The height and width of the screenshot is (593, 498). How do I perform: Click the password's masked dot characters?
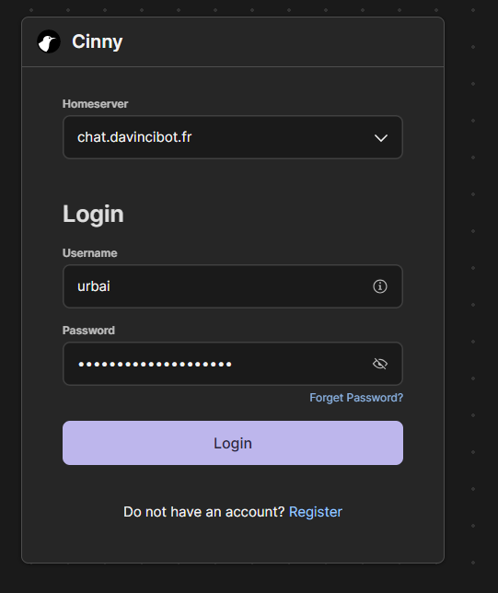click(x=155, y=365)
